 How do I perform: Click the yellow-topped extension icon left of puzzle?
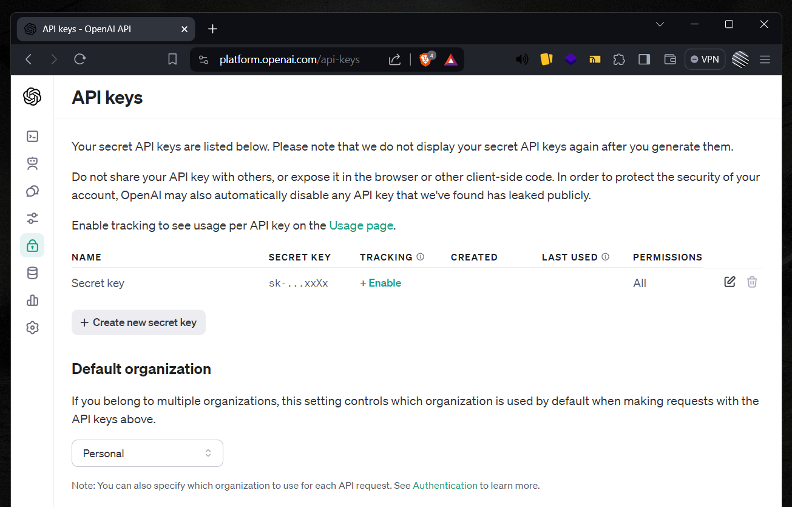point(595,60)
